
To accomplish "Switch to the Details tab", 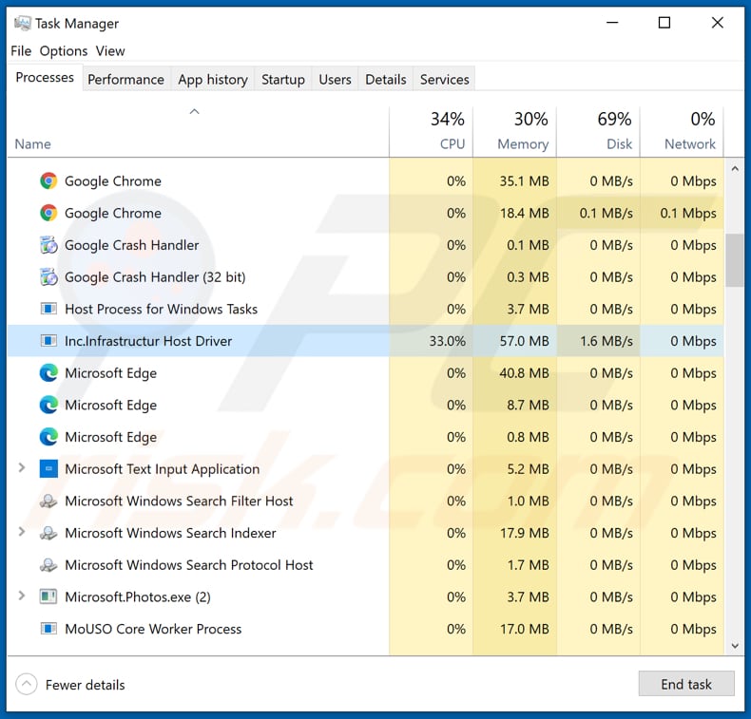I will coord(386,80).
